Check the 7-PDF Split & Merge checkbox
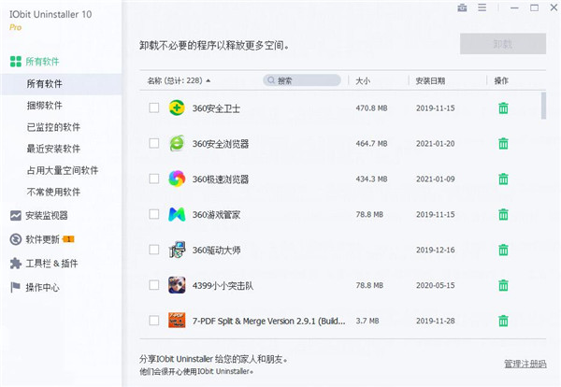Image resolution: width=561 pixels, height=387 pixels. (154, 320)
